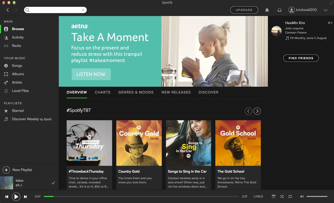Clear the search field with the X icon
The image size is (334, 203).
coord(83,10)
